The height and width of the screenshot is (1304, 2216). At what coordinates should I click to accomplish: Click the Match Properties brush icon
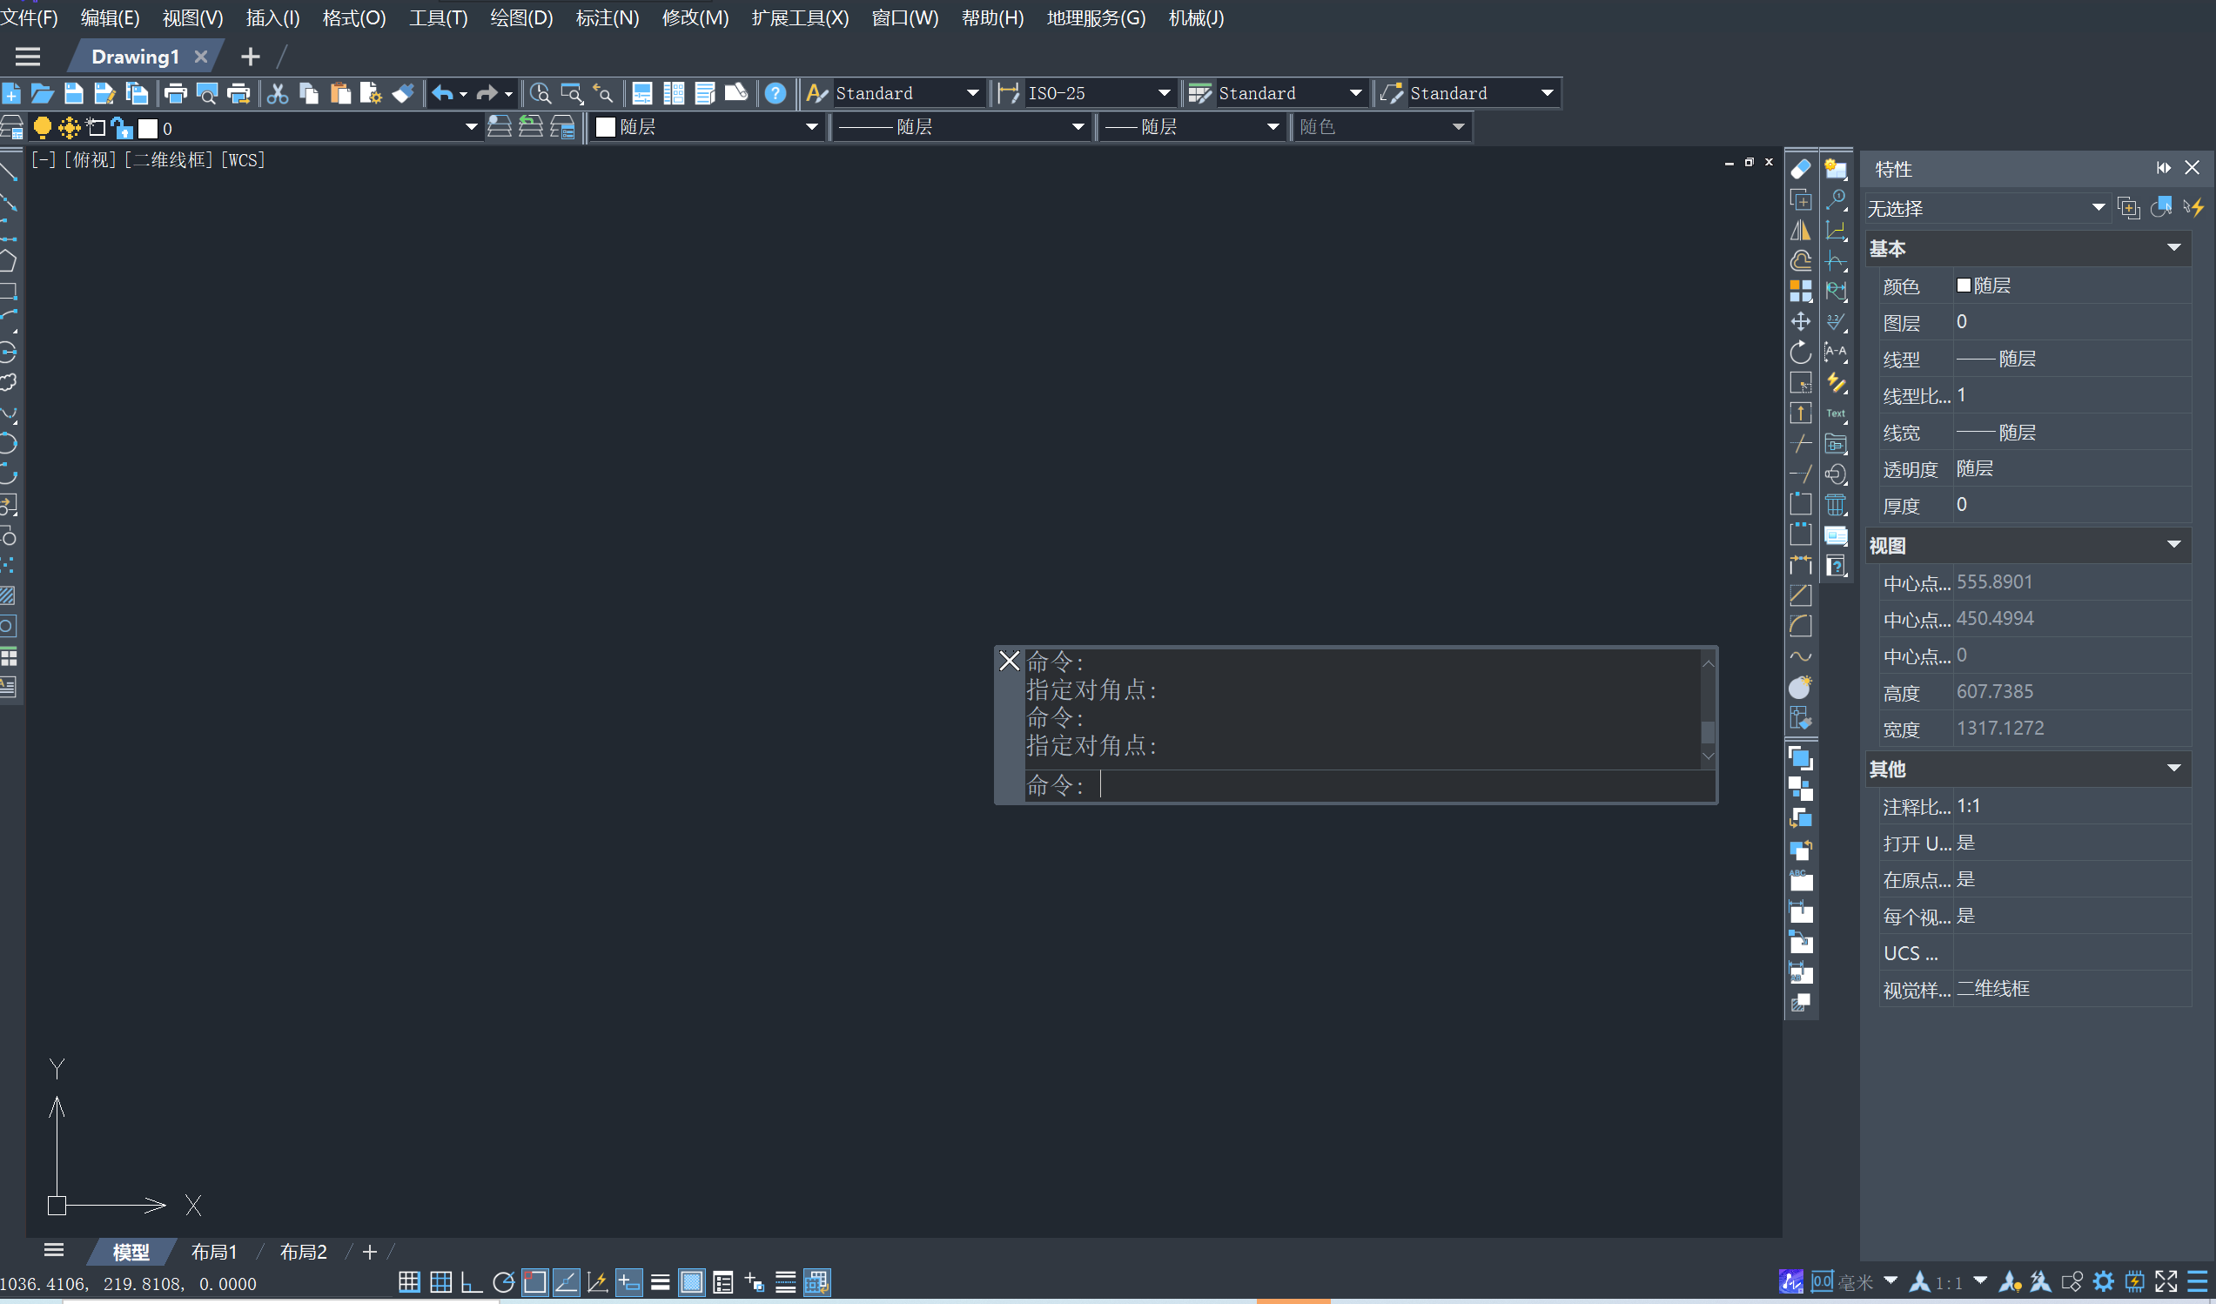(403, 93)
